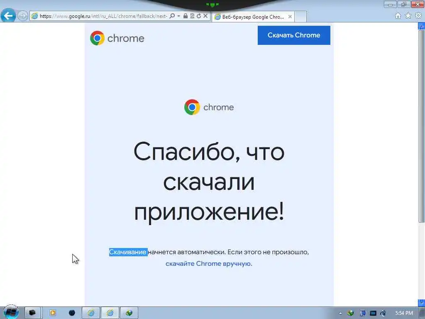The image size is (425, 319).
Task: Click the Action Center flag tray icon
Action: pyautogui.click(x=363, y=313)
